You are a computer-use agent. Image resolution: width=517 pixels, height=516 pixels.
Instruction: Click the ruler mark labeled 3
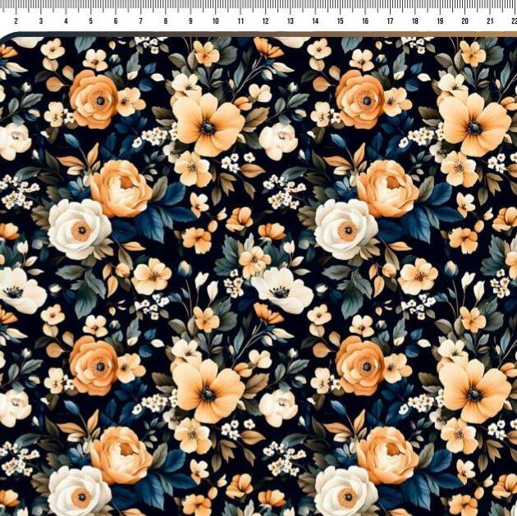41,21
